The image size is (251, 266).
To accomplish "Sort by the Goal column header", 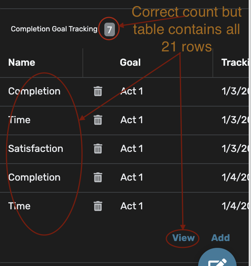I will point(130,62).
